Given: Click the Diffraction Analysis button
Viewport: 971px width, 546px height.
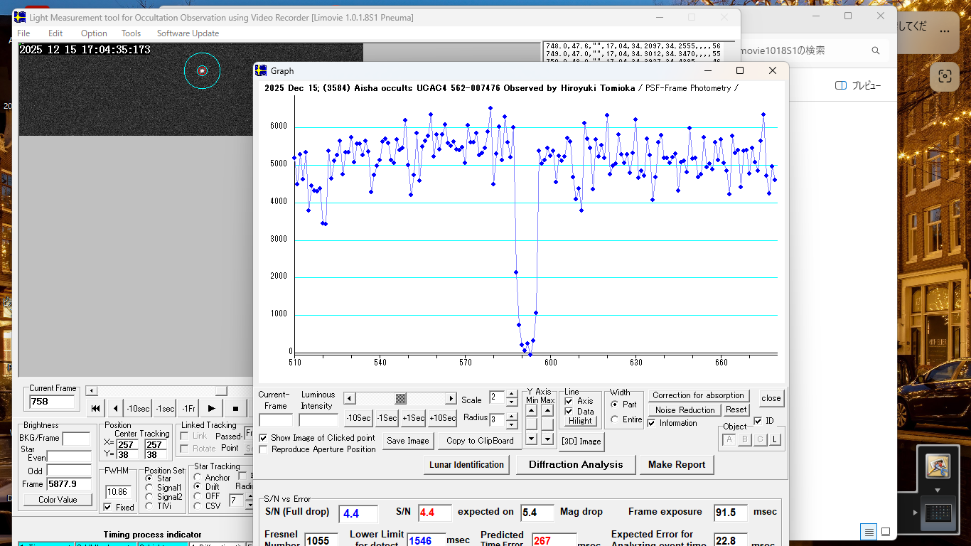Looking at the screenshot, I should 575,464.
